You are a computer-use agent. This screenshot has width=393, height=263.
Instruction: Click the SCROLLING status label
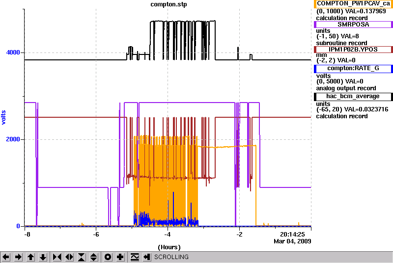pos(171,257)
